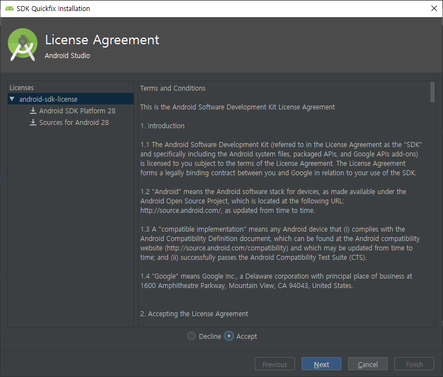The height and width of the screenshot is (377, 443).
Task: Click the disabled Finish button
Action: (x=414, y=364)
